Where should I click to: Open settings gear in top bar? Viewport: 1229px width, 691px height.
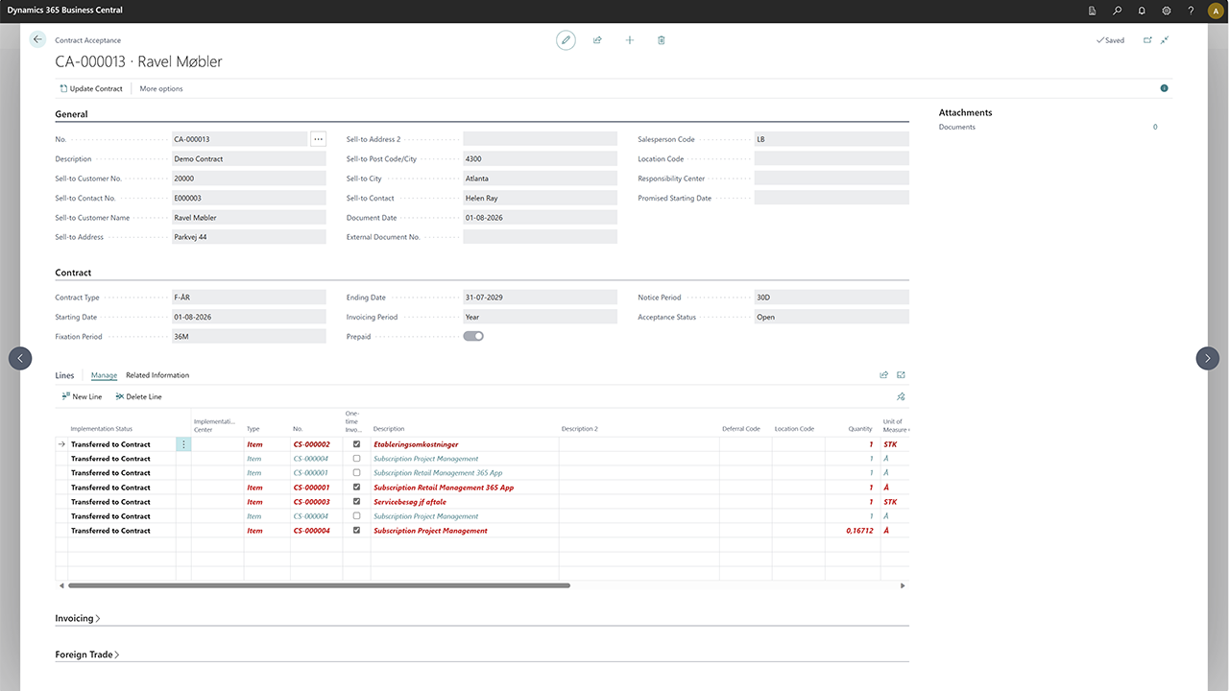point(1167,11)
